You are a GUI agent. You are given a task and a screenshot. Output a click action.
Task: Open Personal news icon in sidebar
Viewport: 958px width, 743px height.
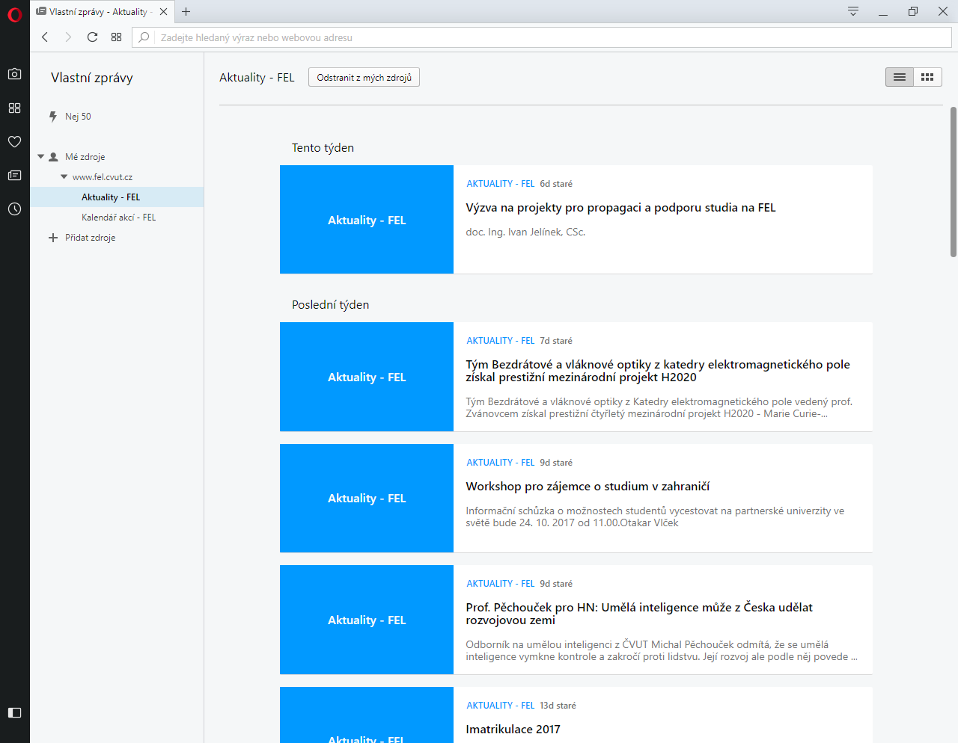tap(14, 175)
